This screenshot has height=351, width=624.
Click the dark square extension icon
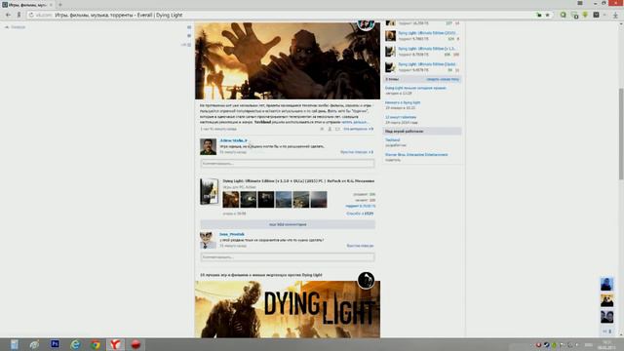pyautogui.click(x=596, y=16)
